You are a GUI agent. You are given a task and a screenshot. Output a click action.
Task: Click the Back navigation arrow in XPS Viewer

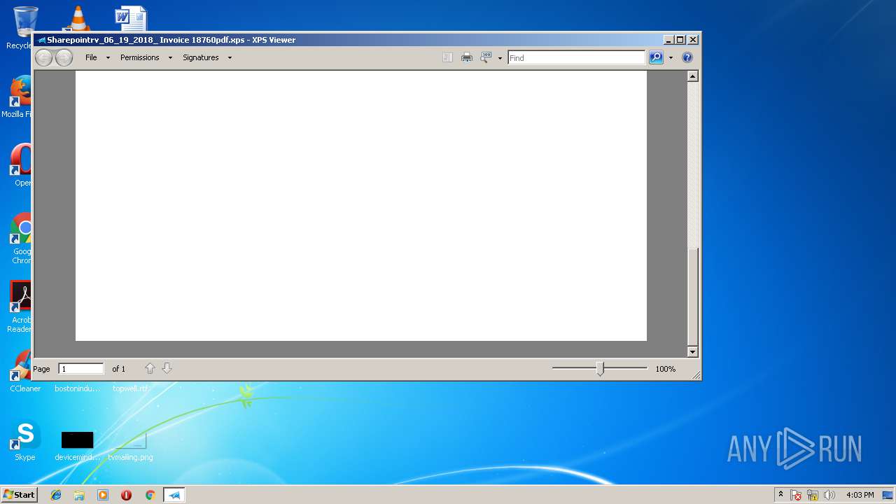pyautogui.click(x=43, y=57)
